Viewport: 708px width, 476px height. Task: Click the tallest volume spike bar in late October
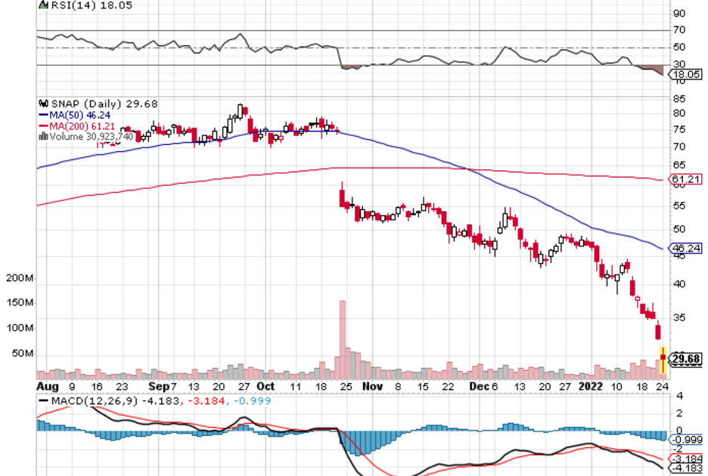[x=343, y=336]
